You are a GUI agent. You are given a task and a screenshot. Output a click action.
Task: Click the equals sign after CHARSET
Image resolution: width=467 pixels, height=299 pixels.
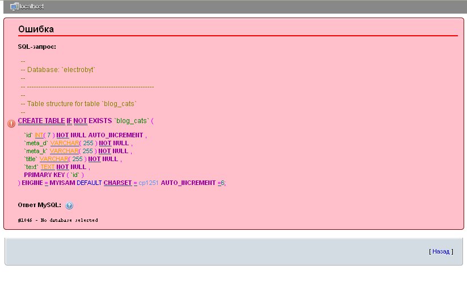(135, 183)
